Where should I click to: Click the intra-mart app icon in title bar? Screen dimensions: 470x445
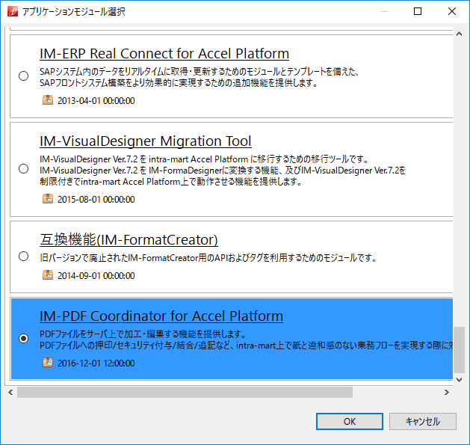(12, 12)
